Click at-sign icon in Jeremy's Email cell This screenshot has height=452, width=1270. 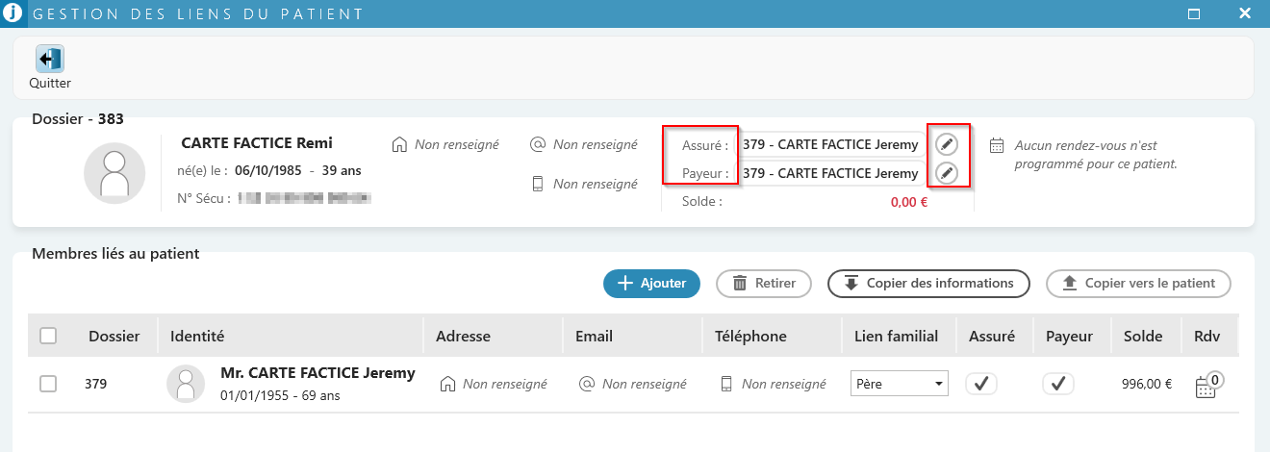586,384
